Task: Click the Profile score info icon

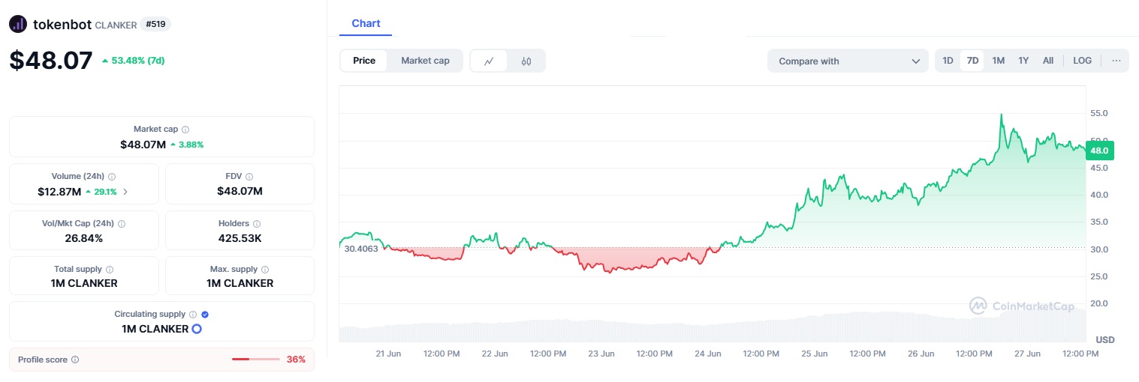Action: tap(75, 360)
